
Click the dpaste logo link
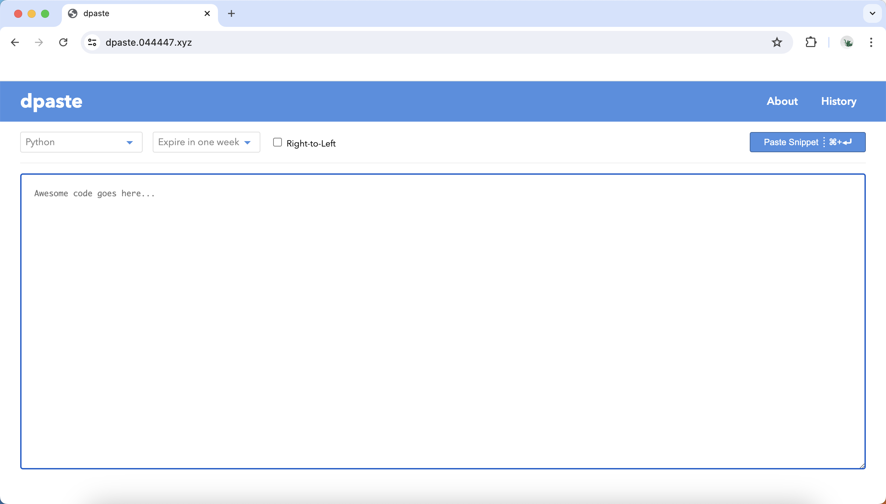point(51,101)
